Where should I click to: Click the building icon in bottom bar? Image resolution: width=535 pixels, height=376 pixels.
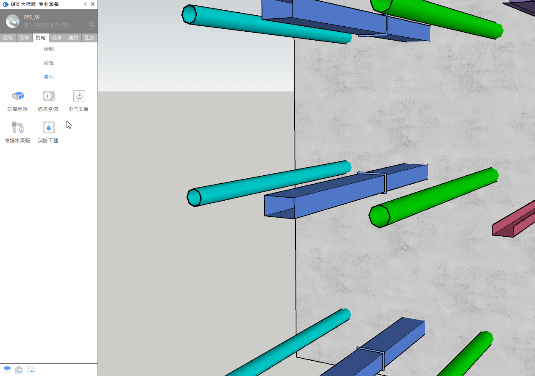[19, 370]
